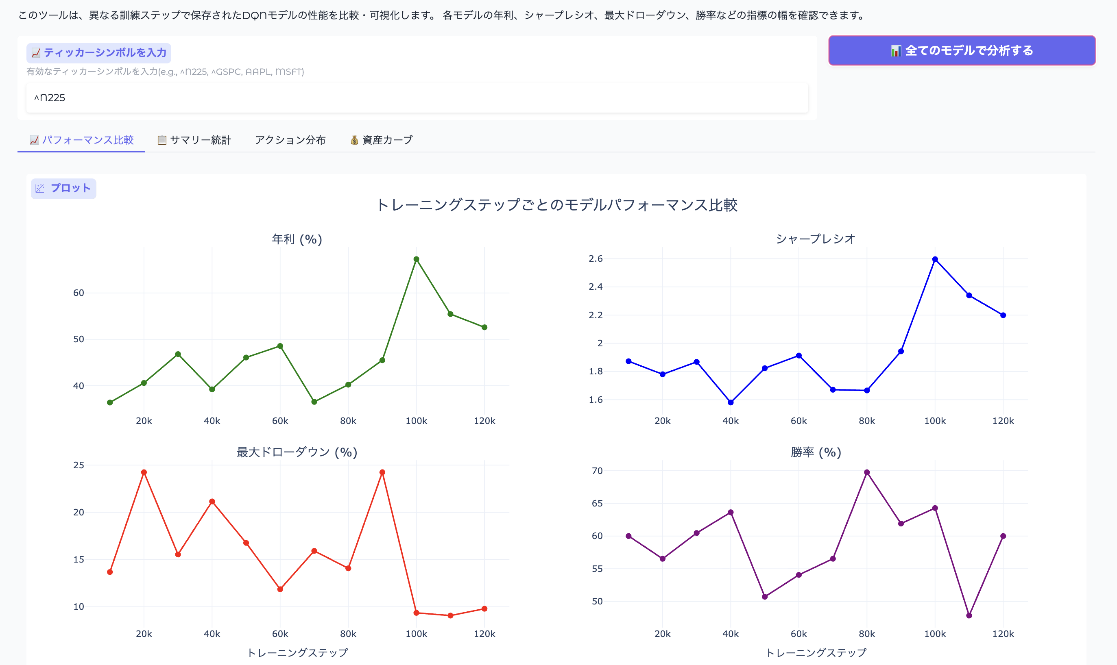Click the line chart icon on パフォーマンス比較 tab
The height and width of the screenshot is (665, 1117).
(34, 140)
